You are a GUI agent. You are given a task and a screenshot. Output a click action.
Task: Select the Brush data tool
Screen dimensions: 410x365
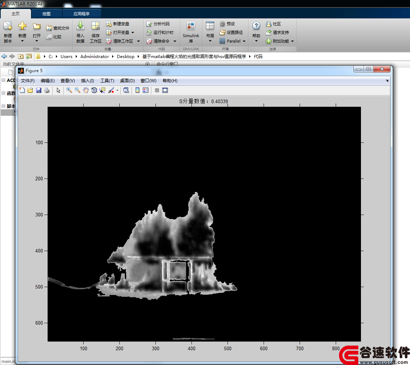111,90
